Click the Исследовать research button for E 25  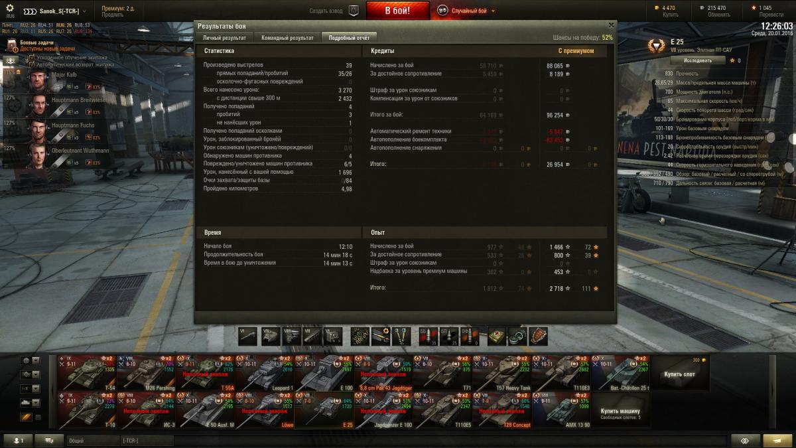(698, 60)
